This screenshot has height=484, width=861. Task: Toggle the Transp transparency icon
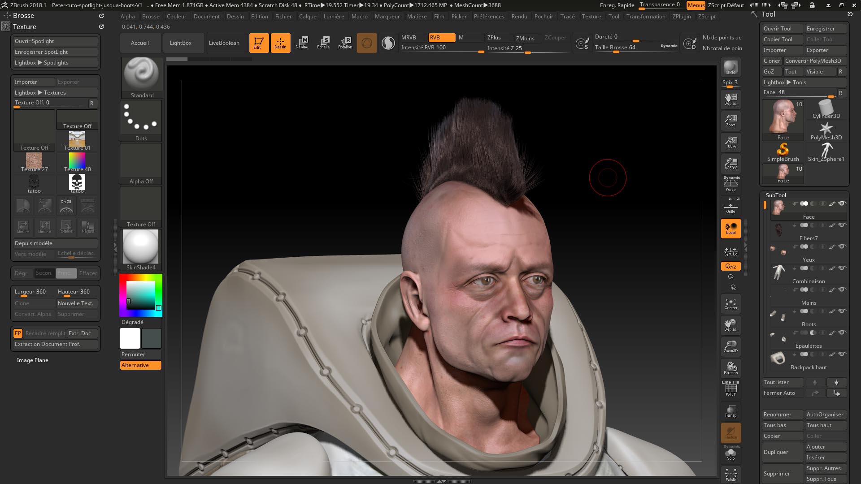[731, 411]
